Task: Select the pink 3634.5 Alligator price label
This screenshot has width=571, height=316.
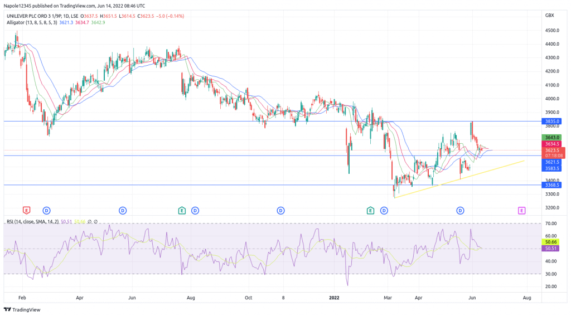Action: (551, 144)
